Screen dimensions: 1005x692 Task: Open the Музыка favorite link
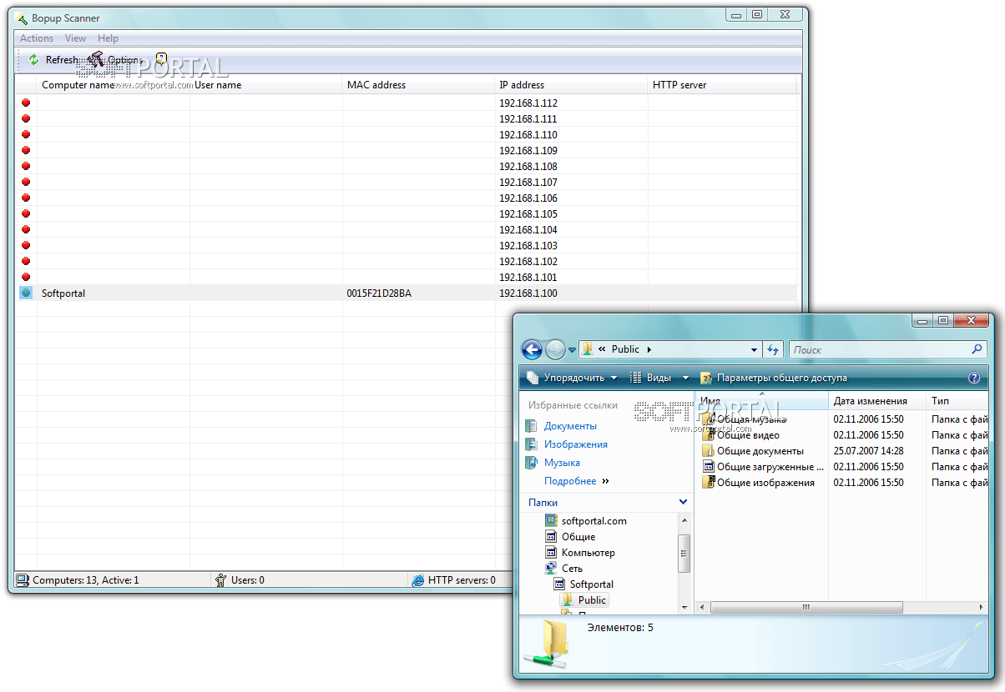point(562,463)
